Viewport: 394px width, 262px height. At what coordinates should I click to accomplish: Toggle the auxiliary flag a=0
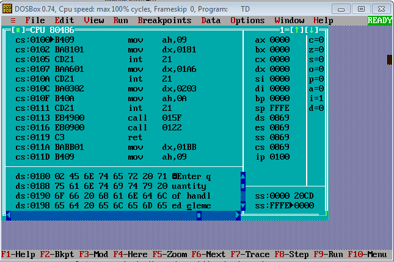coord(316,89)
